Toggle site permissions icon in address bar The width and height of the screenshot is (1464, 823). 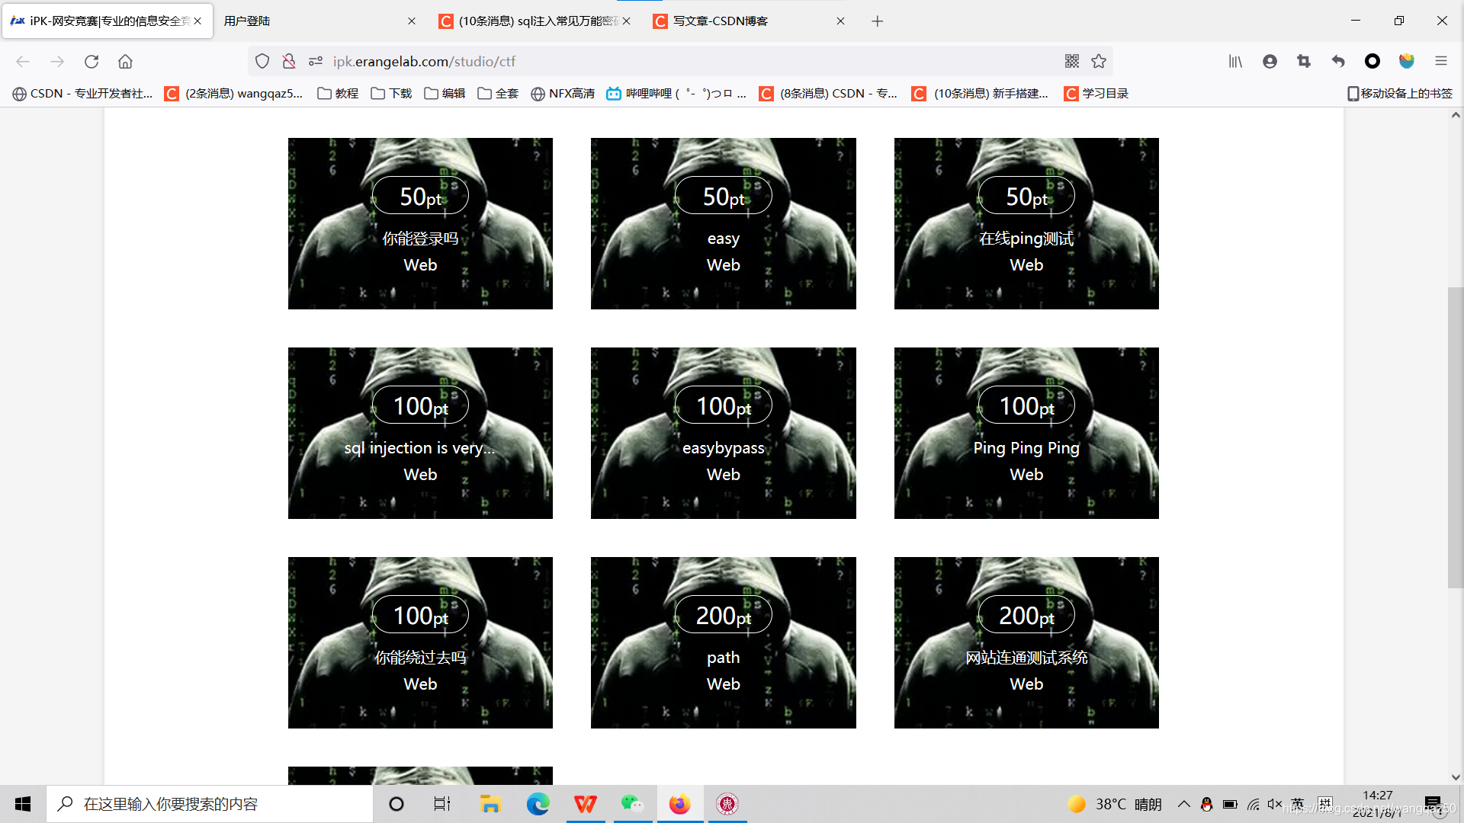[x=316, y=62]
